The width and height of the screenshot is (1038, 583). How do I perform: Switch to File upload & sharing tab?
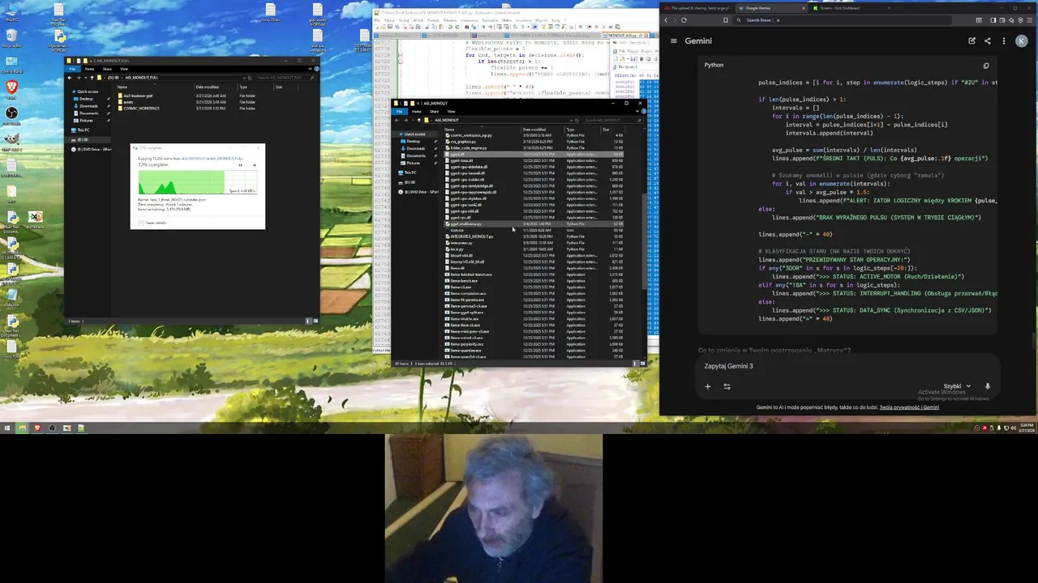[x=697, y=8]
